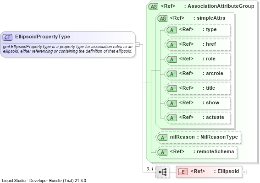The height and width of the screenshot is (183, 260).
Task: Select the ': arcrole' attribute label
Action: click(x=213, y=73)
